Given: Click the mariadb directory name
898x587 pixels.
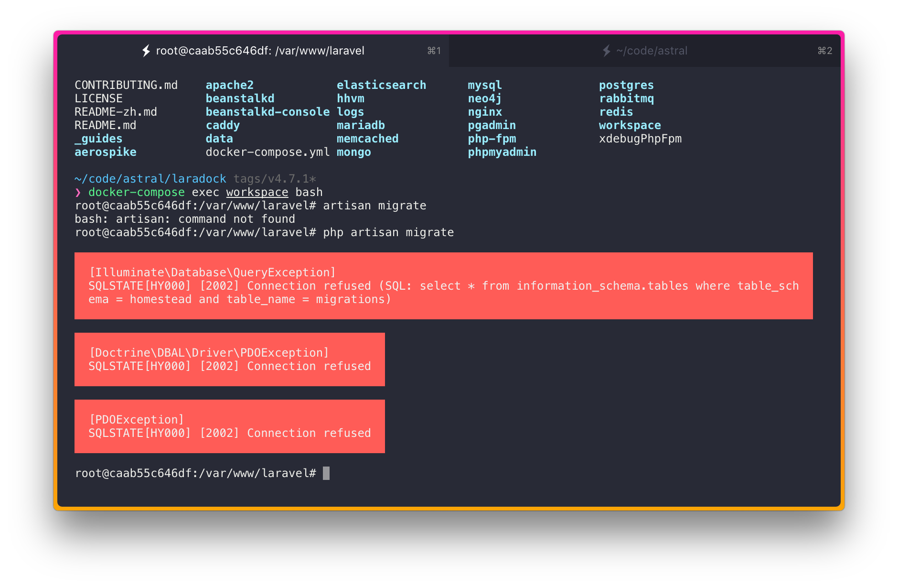Looking at the screenshot, I should coord(361,125).
